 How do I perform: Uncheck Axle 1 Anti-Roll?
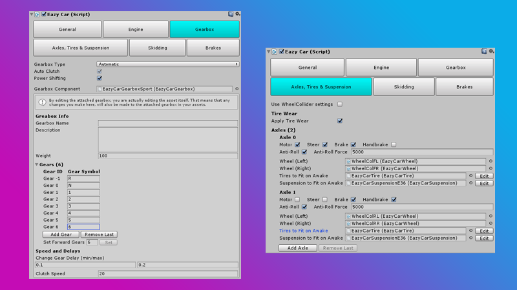click(304, 207)
